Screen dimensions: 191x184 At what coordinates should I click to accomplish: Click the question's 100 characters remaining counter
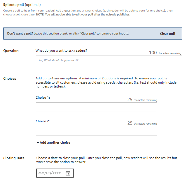pos(165,53)
